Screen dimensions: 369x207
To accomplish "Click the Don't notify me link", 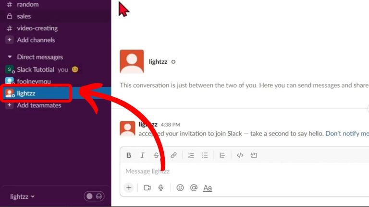I will (347, 134).
